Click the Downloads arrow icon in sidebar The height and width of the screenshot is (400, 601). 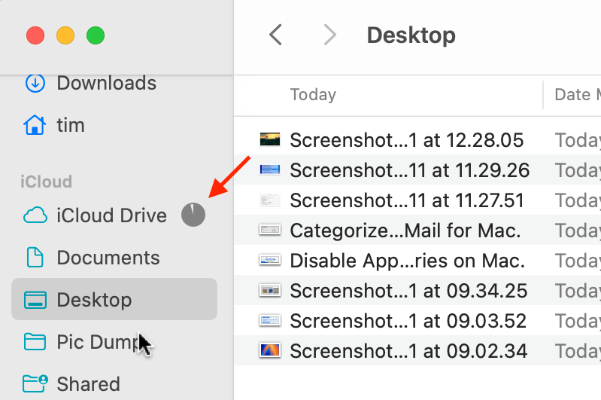[x=35, y=83]
